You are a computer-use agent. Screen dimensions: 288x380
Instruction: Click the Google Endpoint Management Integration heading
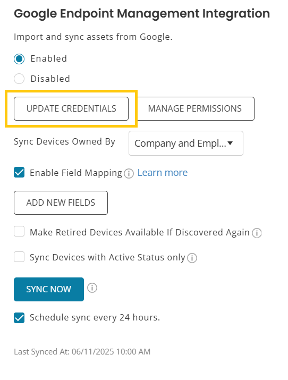point(142,13)
